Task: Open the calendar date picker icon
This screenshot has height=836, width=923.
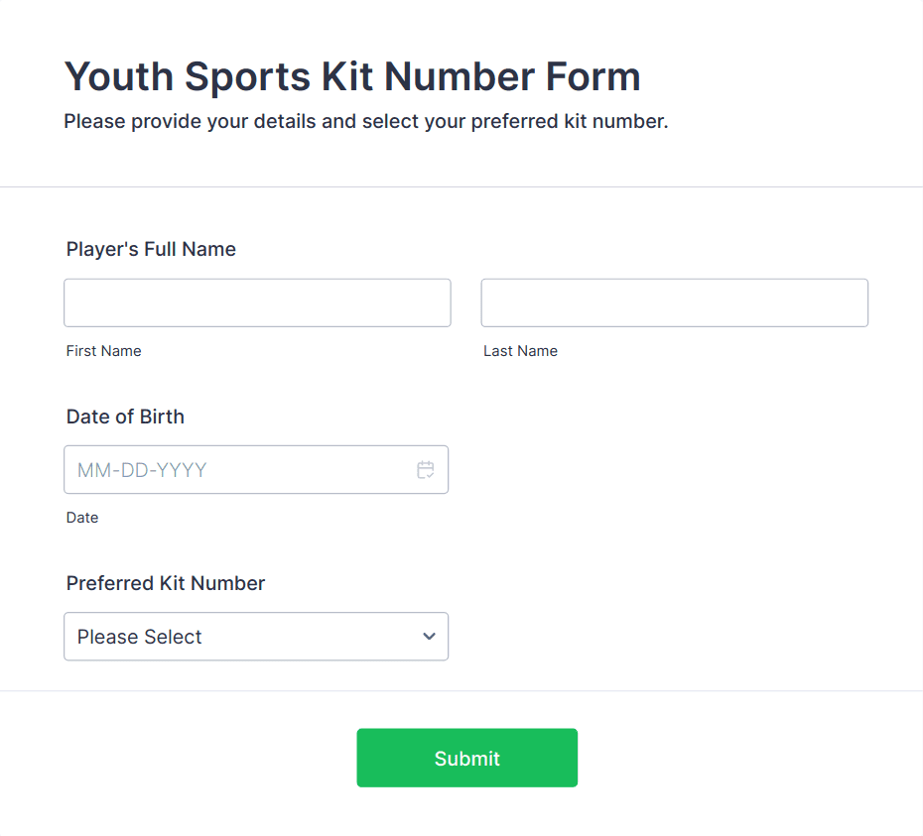Action: [426, 470]
